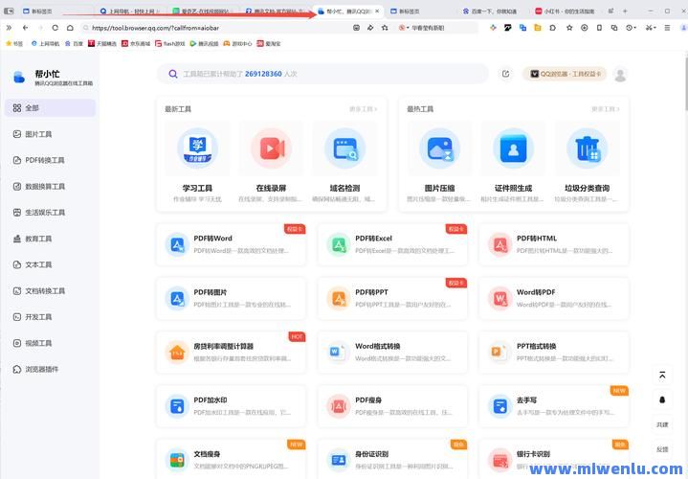Click the notification bell floating button
The width and height of the screenshot is (688, 479).
click(662, 399)
